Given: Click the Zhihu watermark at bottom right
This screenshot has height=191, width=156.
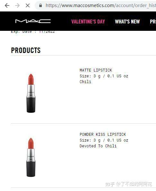Looking at the screenshot, I should (x=129, y=184).
